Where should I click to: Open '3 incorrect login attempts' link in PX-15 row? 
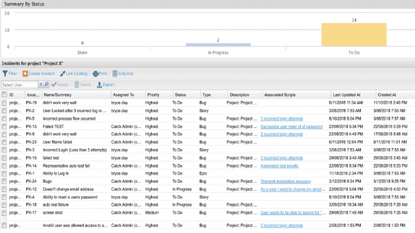pyautogui.click(x=282, y=158)
